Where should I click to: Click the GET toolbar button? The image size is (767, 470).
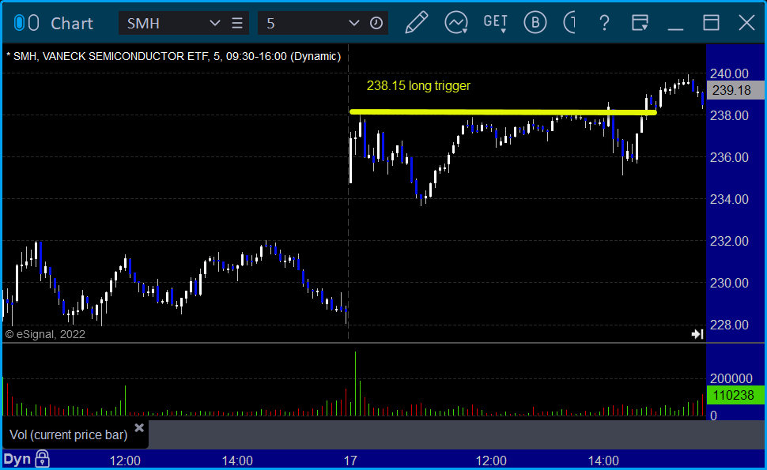coord(496,23)
